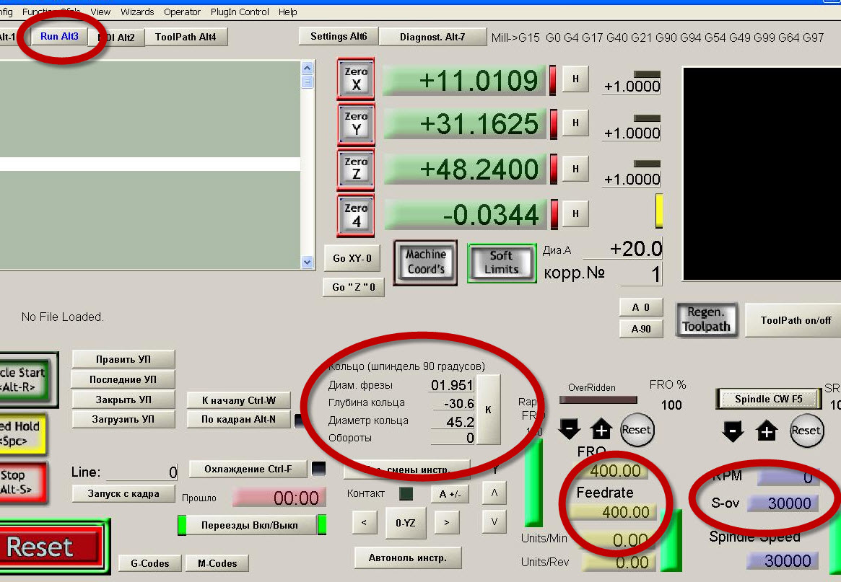Toggle Machine Coord's display
Viewport: 841px width, 582px height.
(x=425, y=263)
